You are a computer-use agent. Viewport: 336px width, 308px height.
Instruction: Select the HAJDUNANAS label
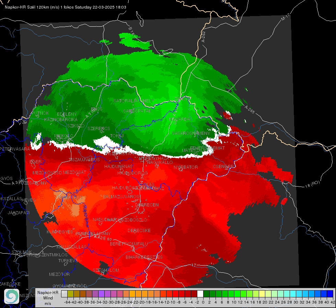coord(118,166)
